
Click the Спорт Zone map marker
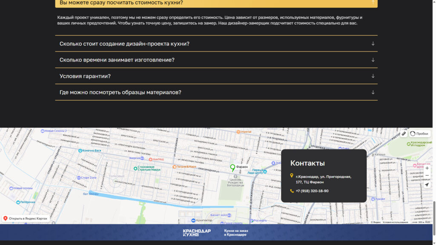[79, 177]
